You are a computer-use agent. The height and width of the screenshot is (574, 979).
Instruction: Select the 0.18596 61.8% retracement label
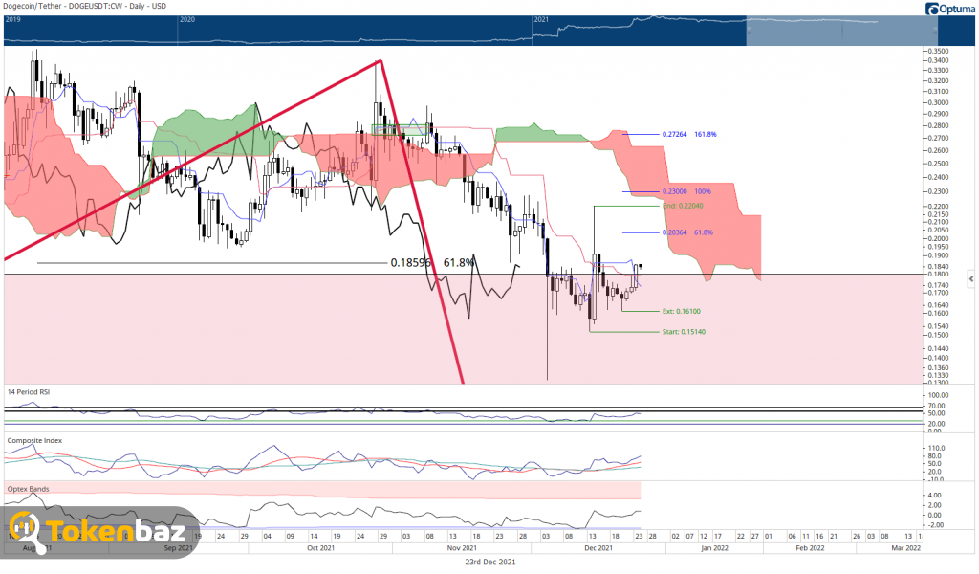[432, 263]
